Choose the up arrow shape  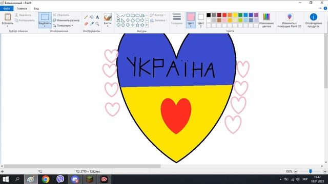point(123,25)
